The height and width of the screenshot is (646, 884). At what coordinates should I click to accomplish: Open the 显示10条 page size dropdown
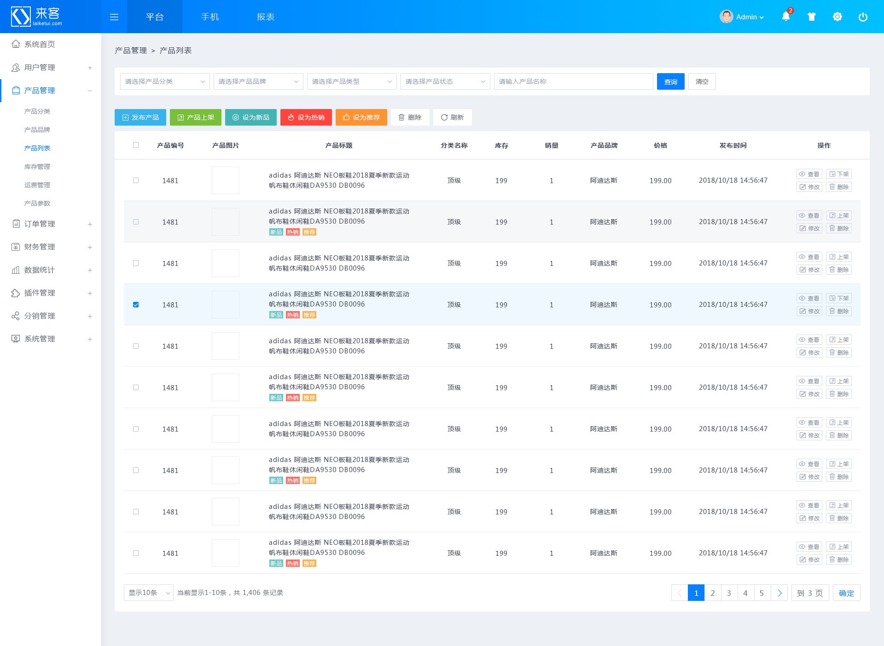149,593
